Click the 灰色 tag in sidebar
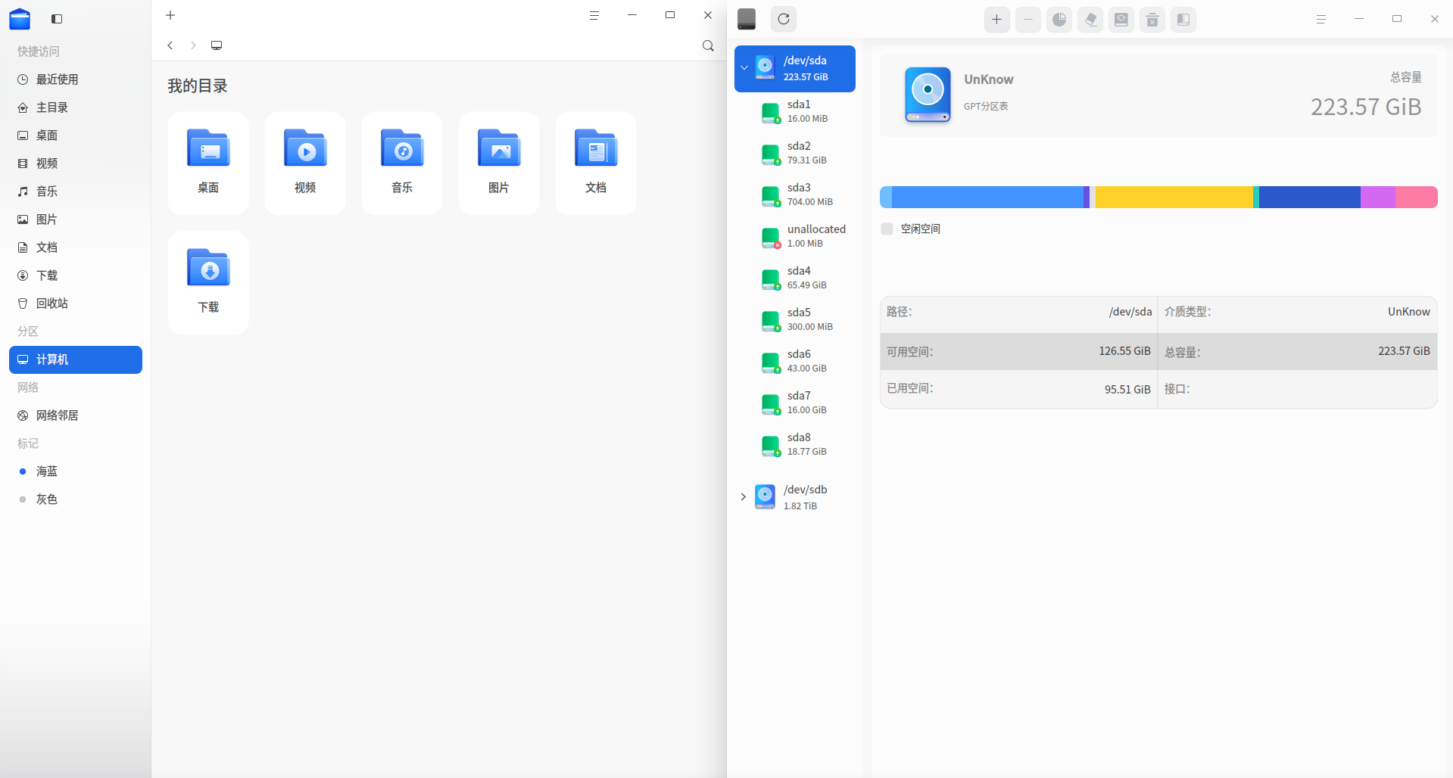Image resolution: width=1453 pixels, height=778 pixels. [76, 499]
